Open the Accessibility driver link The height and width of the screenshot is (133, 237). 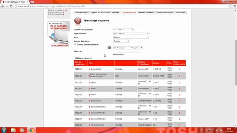pos(96,69)
